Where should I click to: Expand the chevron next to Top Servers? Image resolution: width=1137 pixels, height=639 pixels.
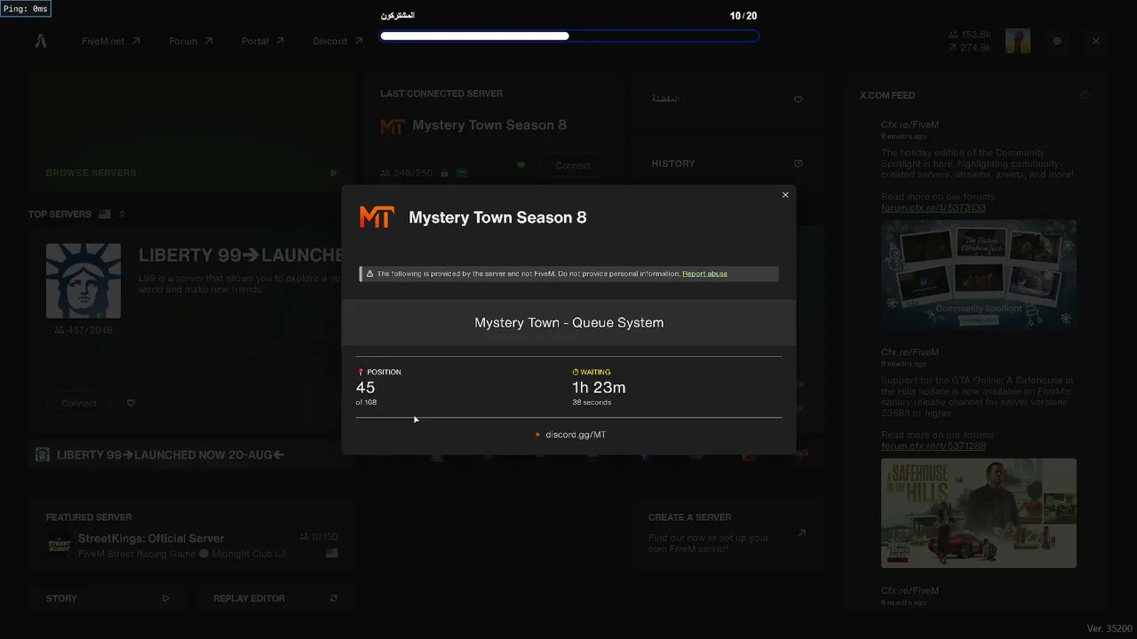point(123,214)
